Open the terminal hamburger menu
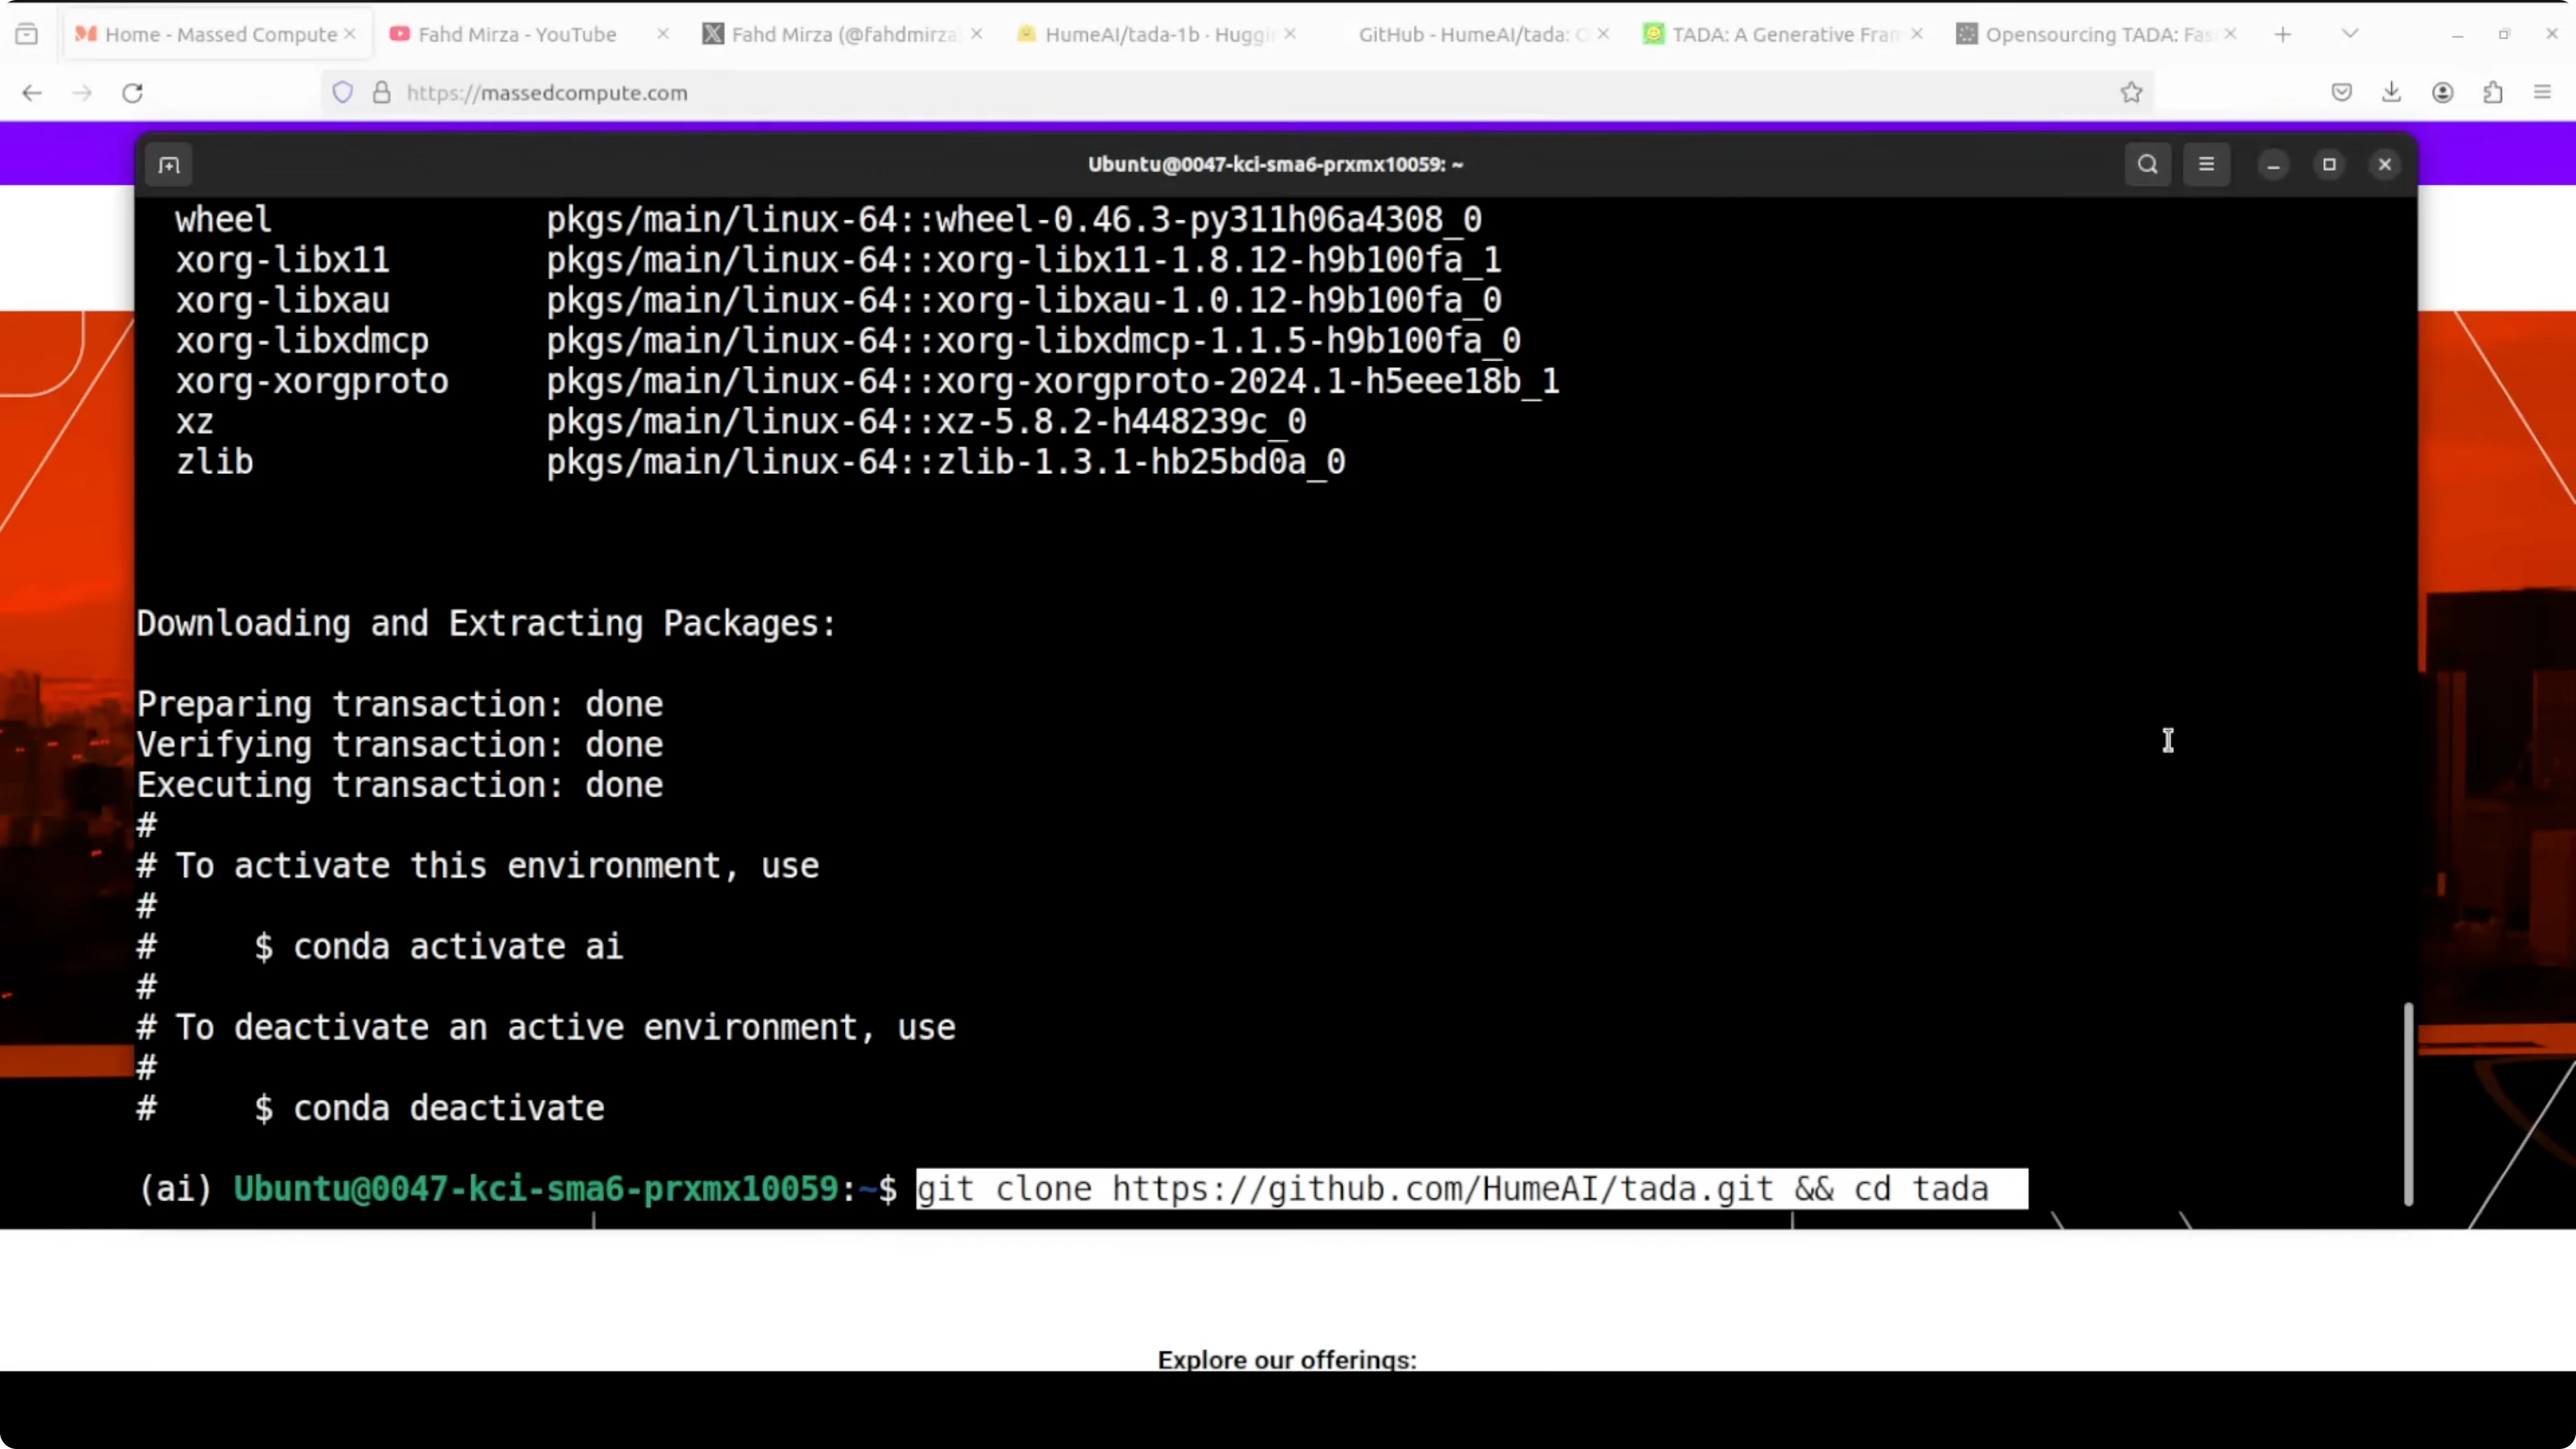This screenshot has width=2576, height=1449. [x=2207, y=164]
